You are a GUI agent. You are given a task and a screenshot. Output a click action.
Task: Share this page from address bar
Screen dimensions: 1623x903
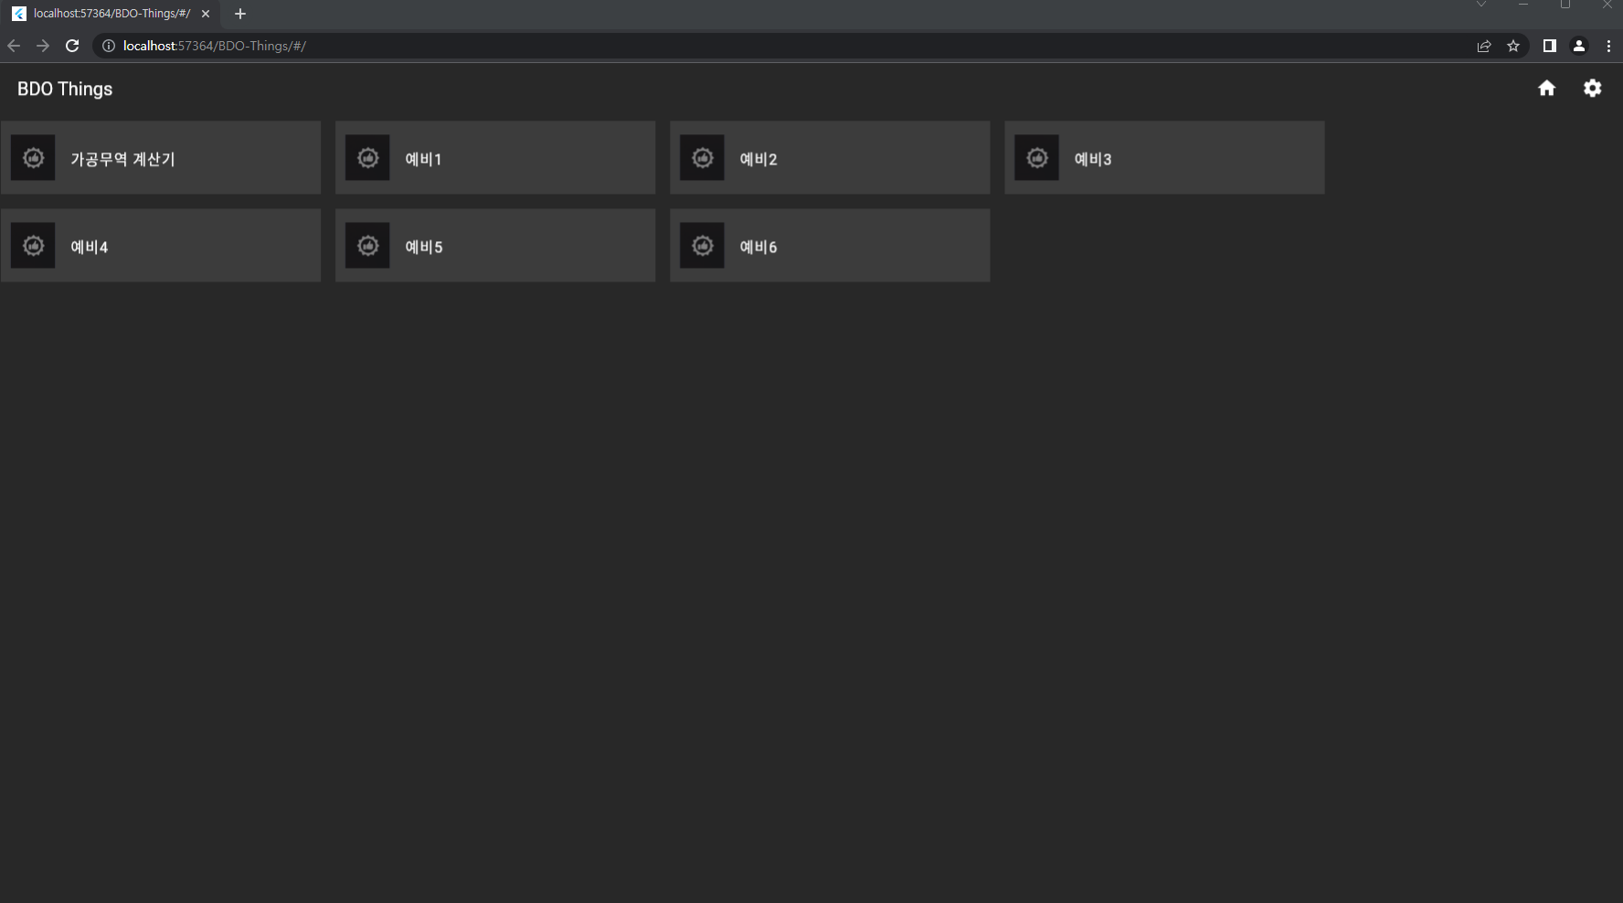point(1484,46)
